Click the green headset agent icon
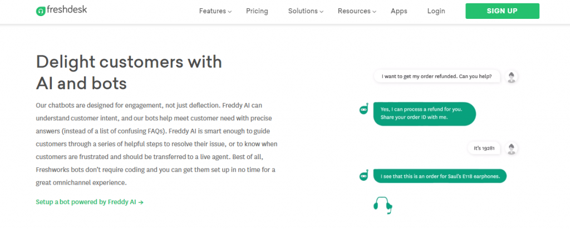Viewport: 570px width, 229px height. tap(383, 205)
